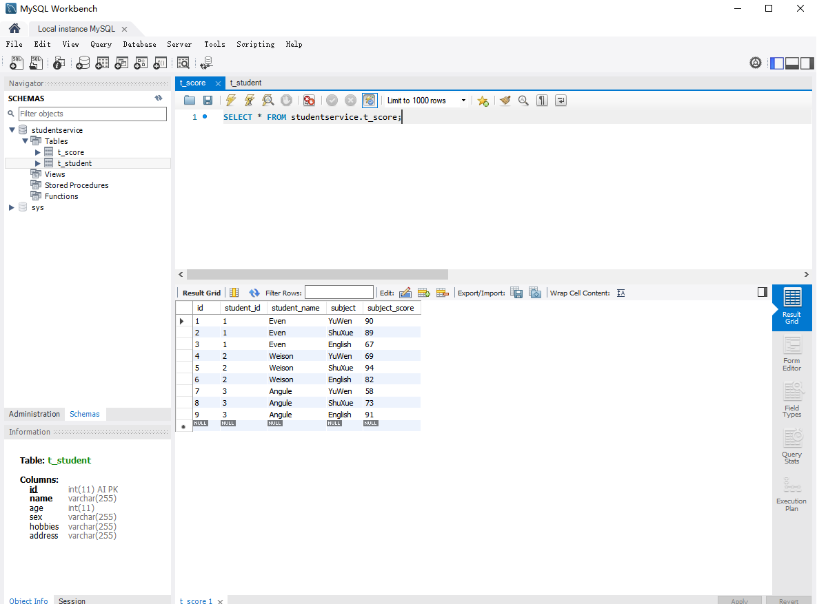This screenshot has height=604, width=817.
Task: Toggle continue-on-error execution icon
Action: [x=309, y=101]
